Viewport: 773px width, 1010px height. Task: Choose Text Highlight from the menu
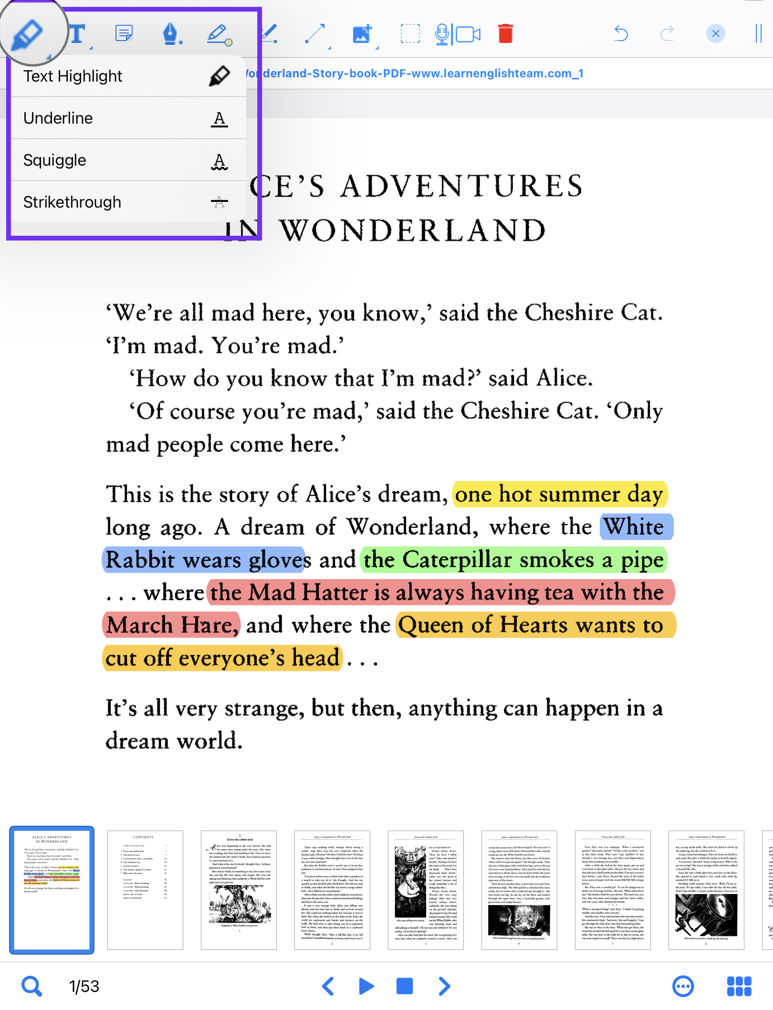[x=128, y=76]
